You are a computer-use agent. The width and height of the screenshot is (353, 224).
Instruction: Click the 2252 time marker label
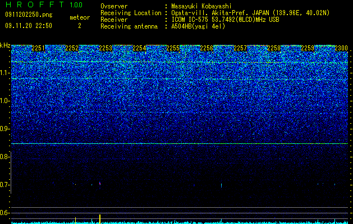click(x=72, y=48)
